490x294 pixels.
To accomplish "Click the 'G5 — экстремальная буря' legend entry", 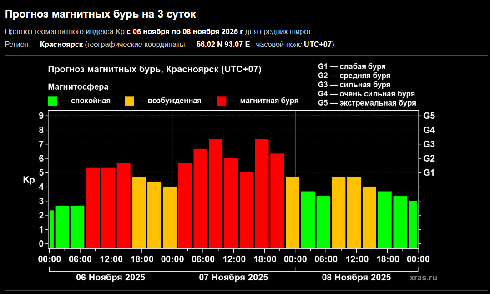I will 367,103.
